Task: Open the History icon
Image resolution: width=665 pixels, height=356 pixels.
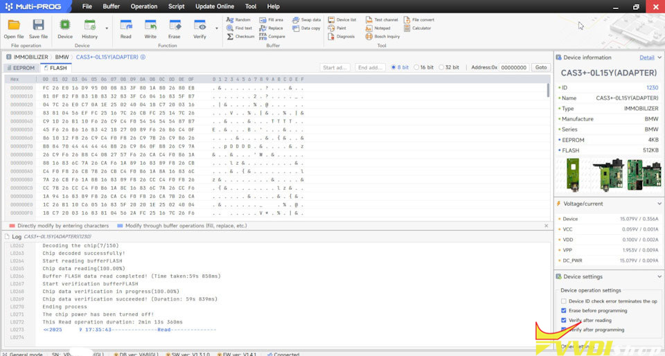Action: click(x=89, y=28)
